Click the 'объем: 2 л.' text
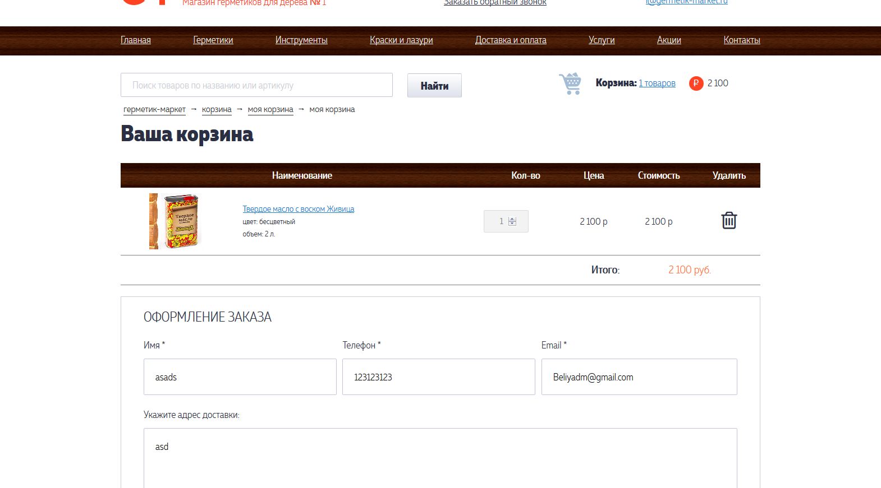The width and height of the screenshot is (881, 488). click(259, 234)
